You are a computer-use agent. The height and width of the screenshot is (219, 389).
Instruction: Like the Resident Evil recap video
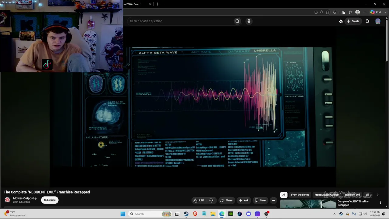[x=199, y=200]
